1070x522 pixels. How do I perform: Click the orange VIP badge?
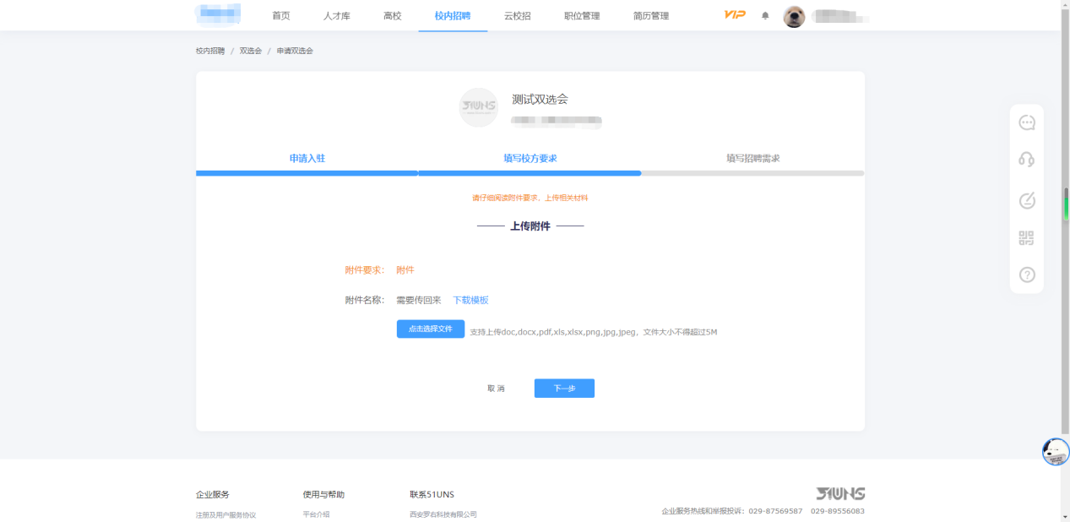735,15
